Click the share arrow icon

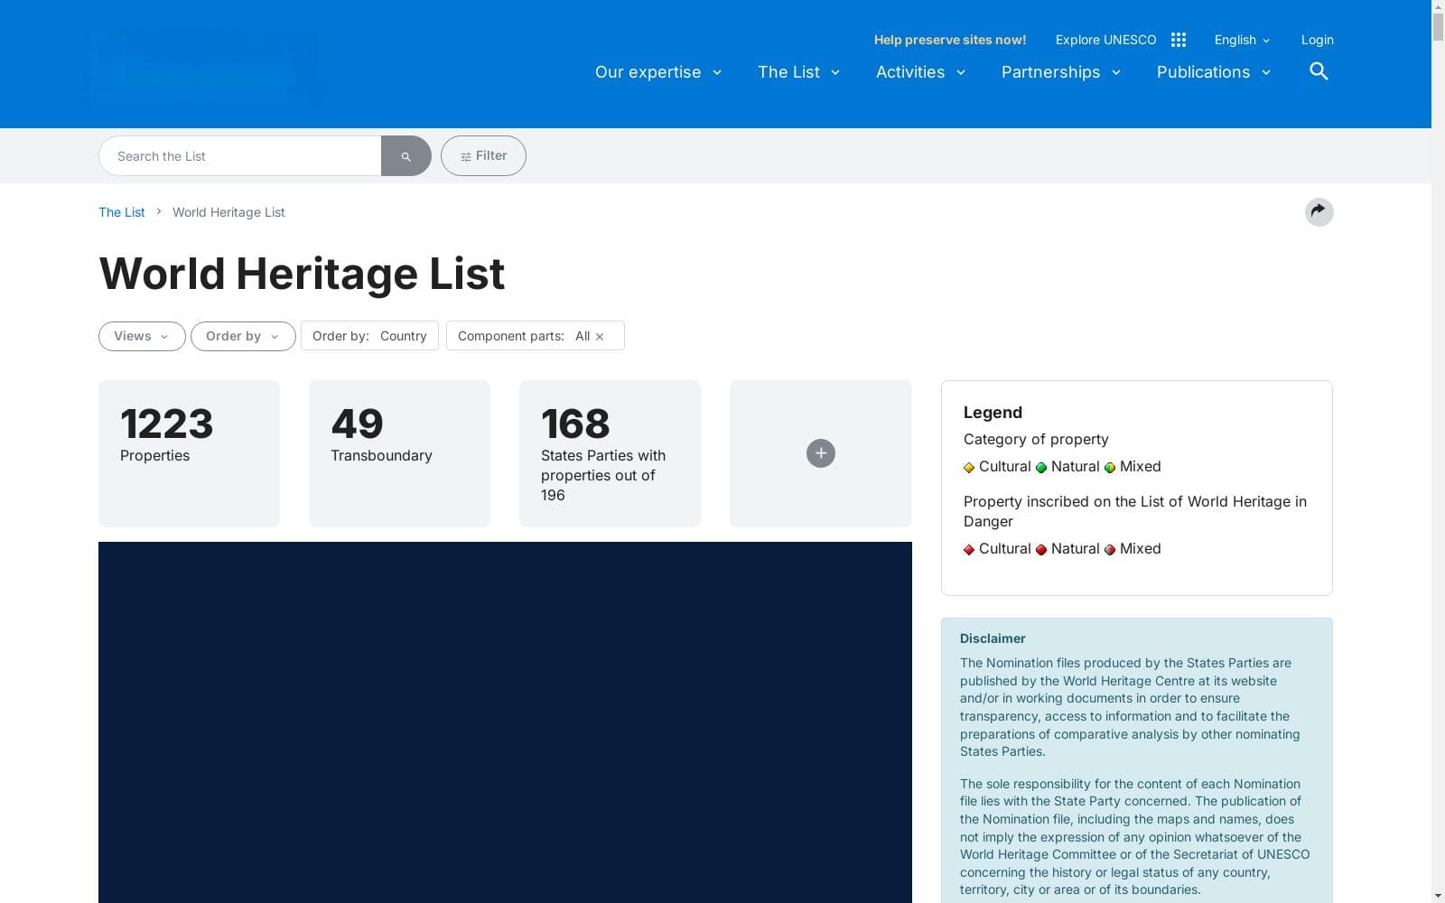coord(1319,212)
